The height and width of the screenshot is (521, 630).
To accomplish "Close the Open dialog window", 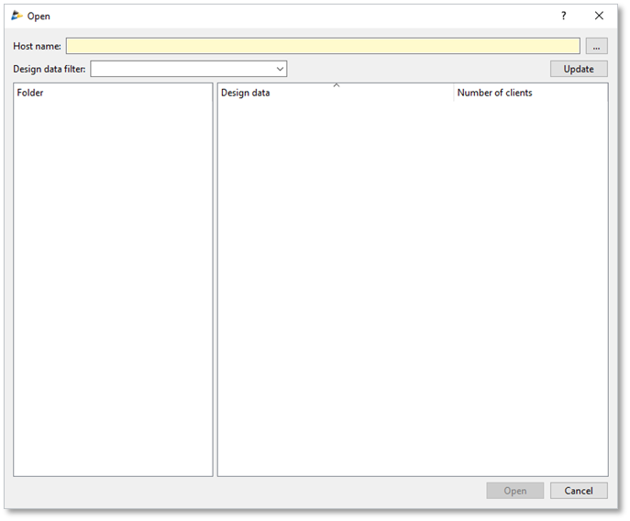I will (x=599, y=16).
